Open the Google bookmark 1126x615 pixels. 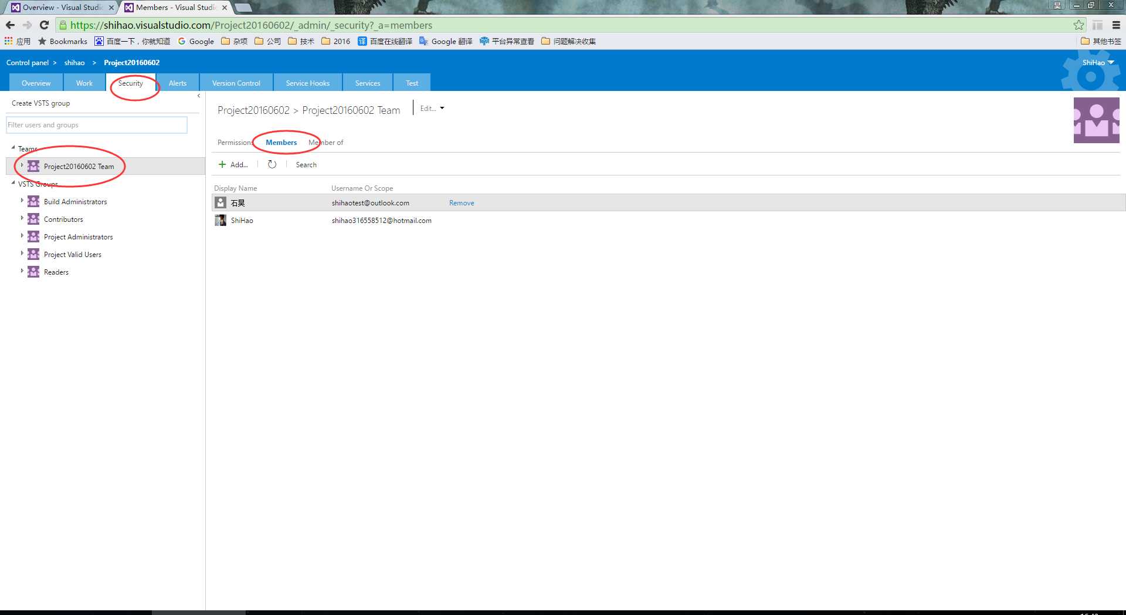click(196, 41)
